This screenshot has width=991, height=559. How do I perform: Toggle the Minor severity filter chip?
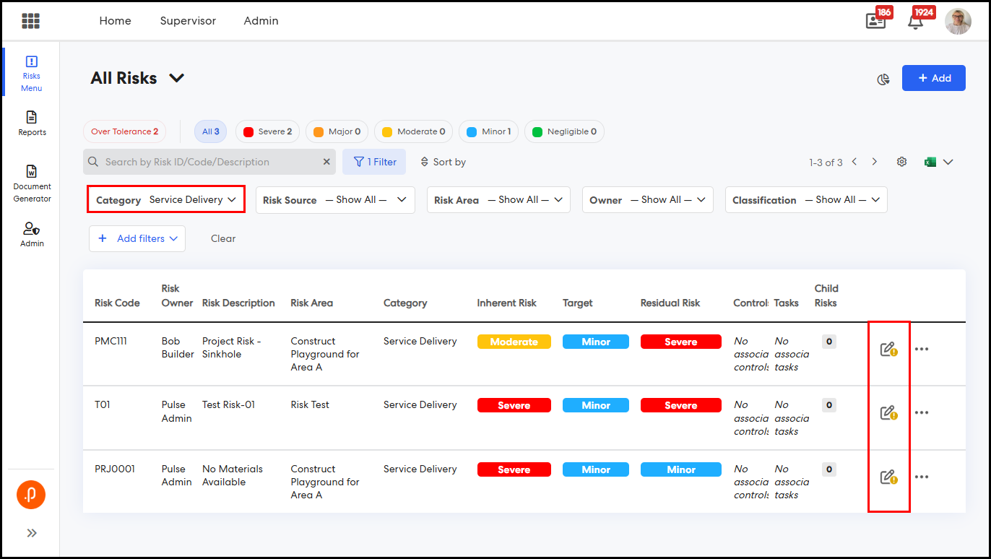click(x=488, y=131)
